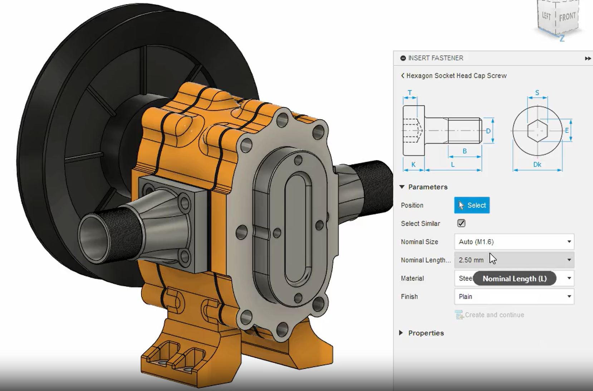Image resolution: width=593 pixels, height=391 pixels.
Task: Expand the Properties section
Action: pyautogui.click(x=401, y=333)
